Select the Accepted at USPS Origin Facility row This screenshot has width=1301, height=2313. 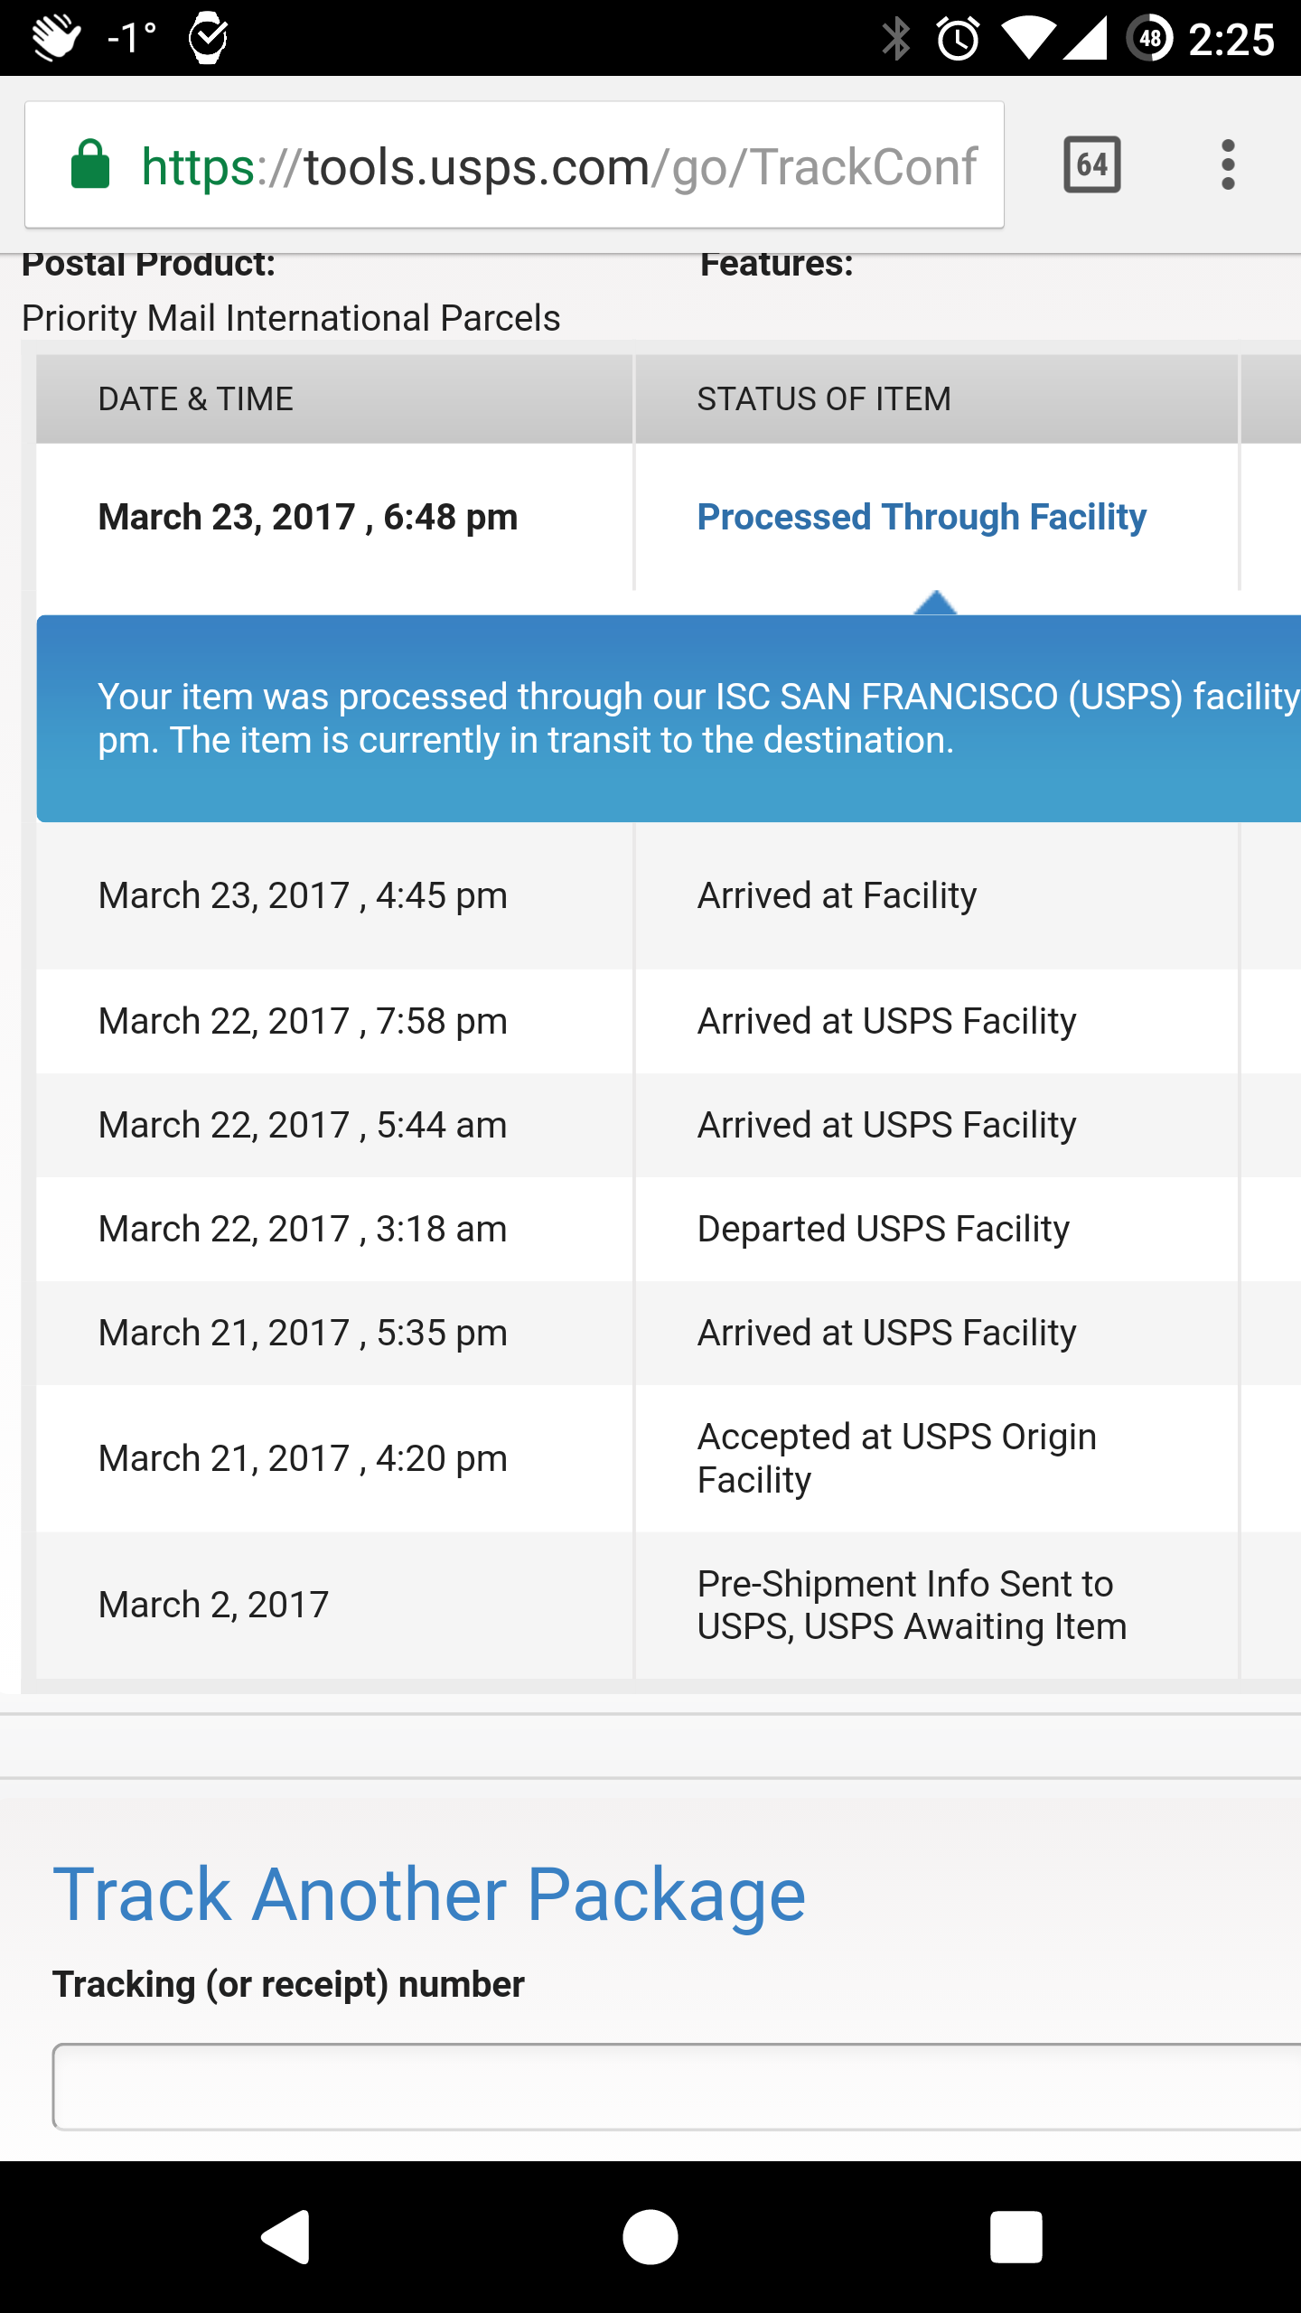[x=669, y=1458]
